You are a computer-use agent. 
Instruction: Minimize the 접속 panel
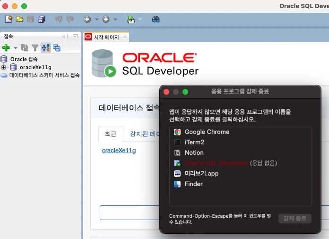(x=75, y=36)
